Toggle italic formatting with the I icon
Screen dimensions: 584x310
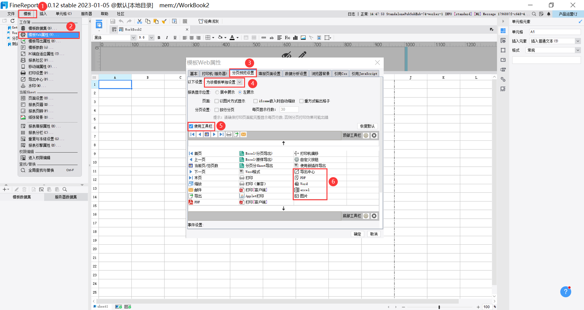[x=167, y=38]
